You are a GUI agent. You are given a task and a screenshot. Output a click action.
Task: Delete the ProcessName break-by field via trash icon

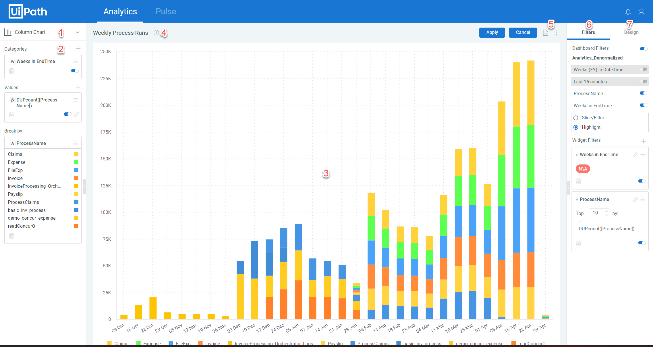click(x=11, y=236)
